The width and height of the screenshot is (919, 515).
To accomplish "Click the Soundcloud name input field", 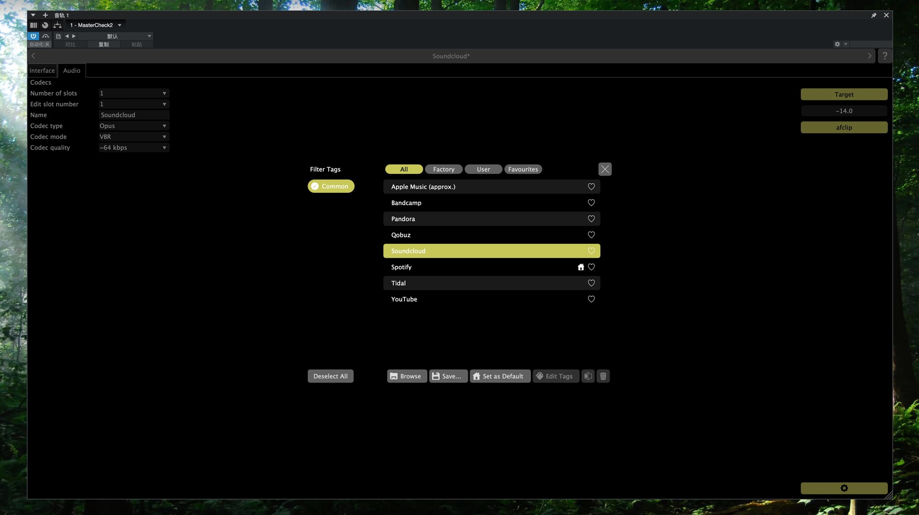I will tap(134, 115).
